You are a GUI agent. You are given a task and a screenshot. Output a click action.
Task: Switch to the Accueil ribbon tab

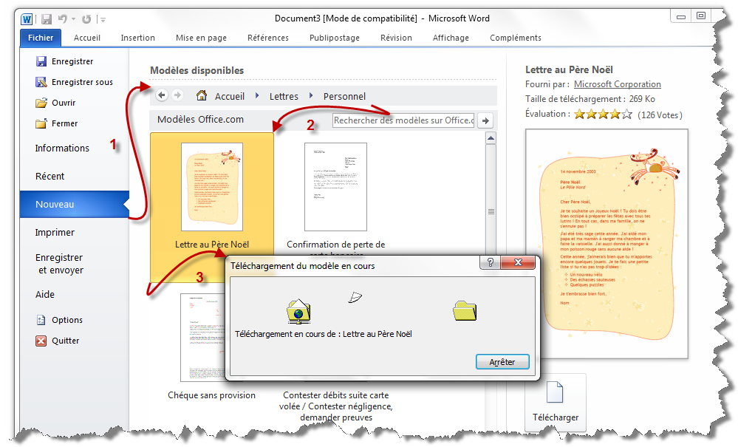coord(87,38)
